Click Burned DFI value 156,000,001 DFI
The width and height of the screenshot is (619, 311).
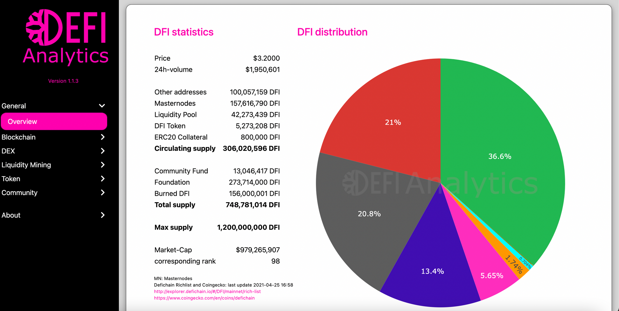point(254,194)
